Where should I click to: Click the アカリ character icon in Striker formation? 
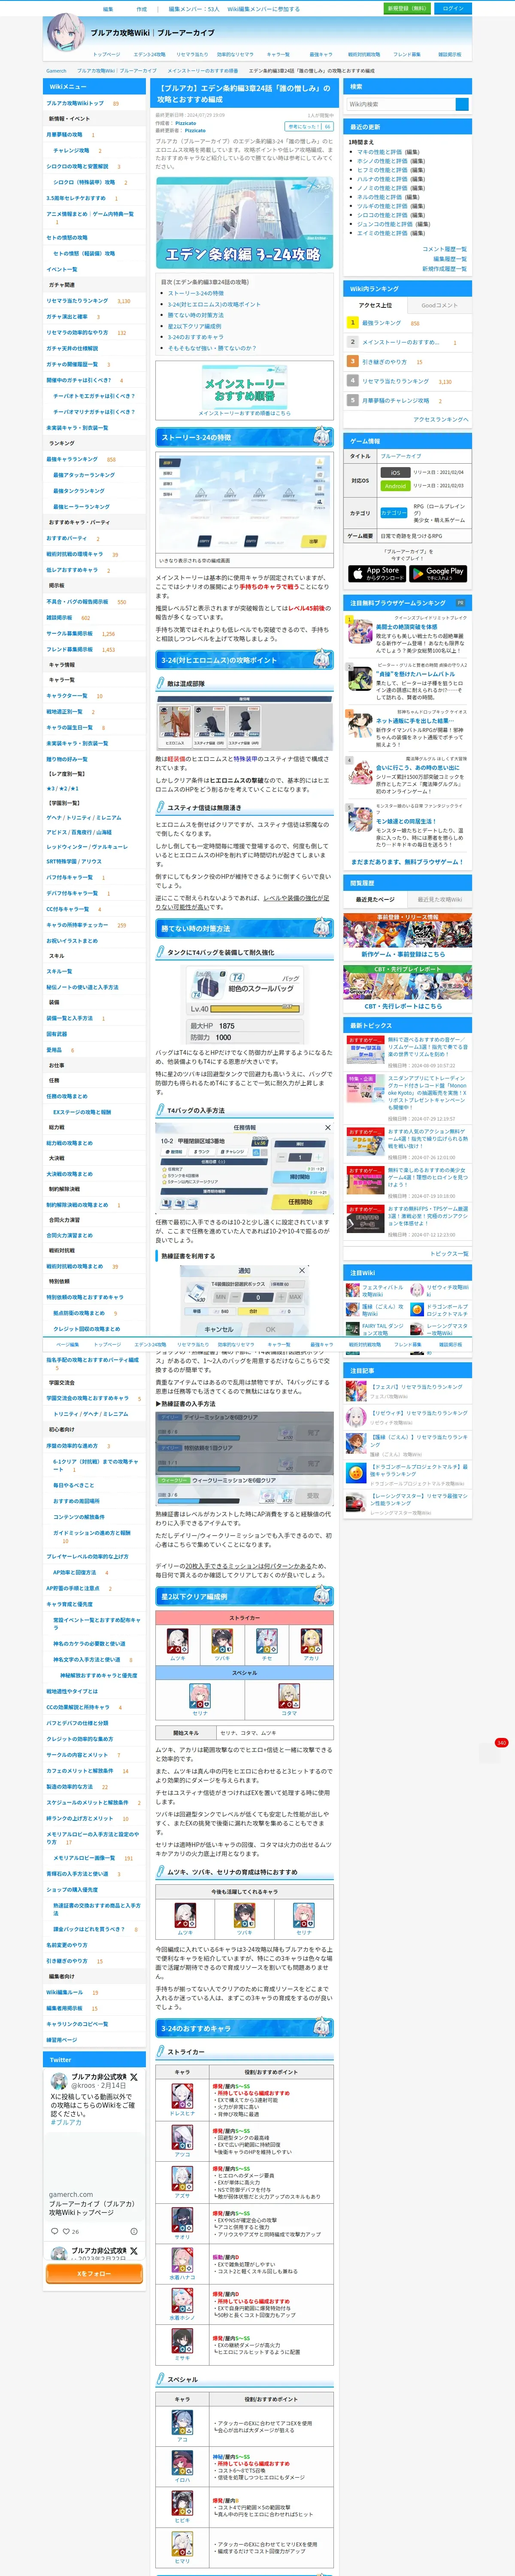tap(311, 1640)
